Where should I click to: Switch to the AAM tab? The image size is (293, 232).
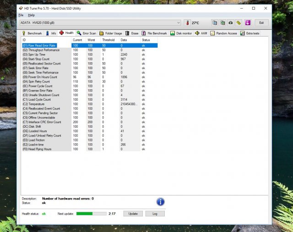(201, 33)
